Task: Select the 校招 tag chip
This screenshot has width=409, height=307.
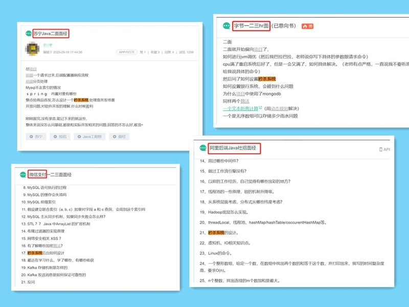Action: (60, 137)
